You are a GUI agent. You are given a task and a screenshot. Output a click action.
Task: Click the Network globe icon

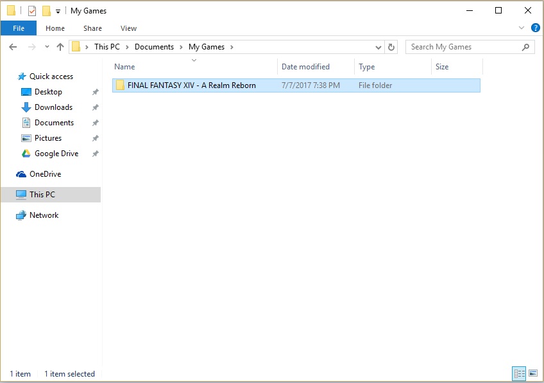point(21,215)
